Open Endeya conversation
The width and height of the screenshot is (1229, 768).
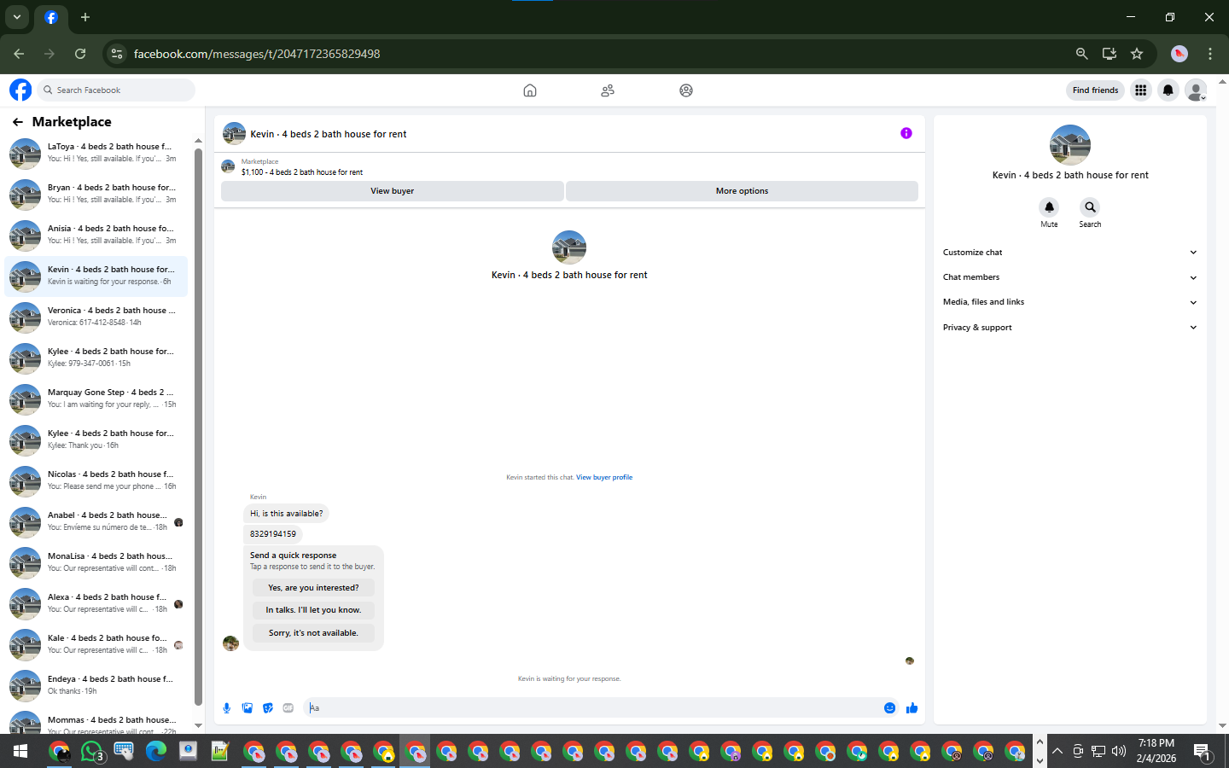click(x=96, y=685)
